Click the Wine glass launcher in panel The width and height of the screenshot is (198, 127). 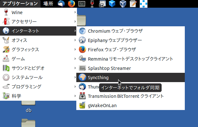(92, 4)
